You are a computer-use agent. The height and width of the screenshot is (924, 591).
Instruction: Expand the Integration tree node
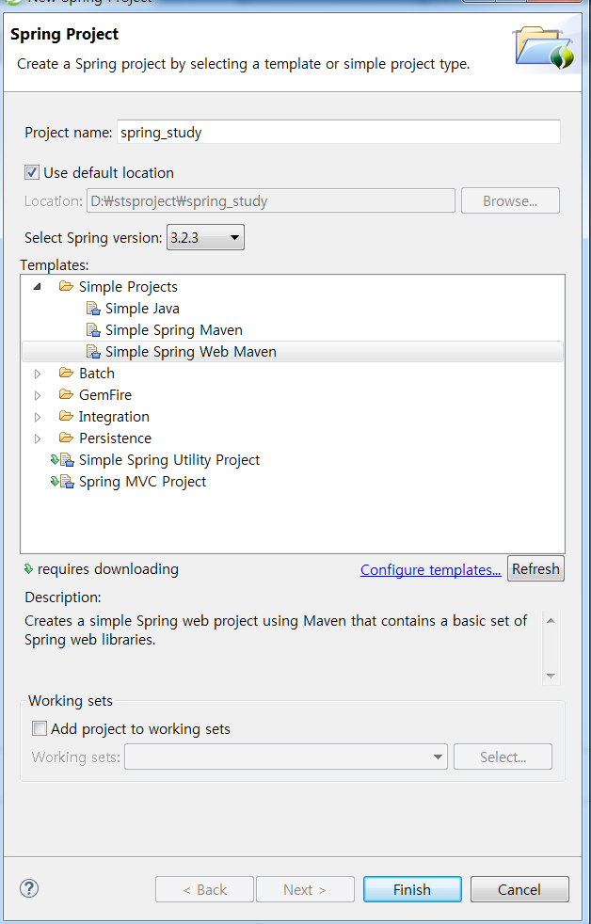click(x=38, y=417)
